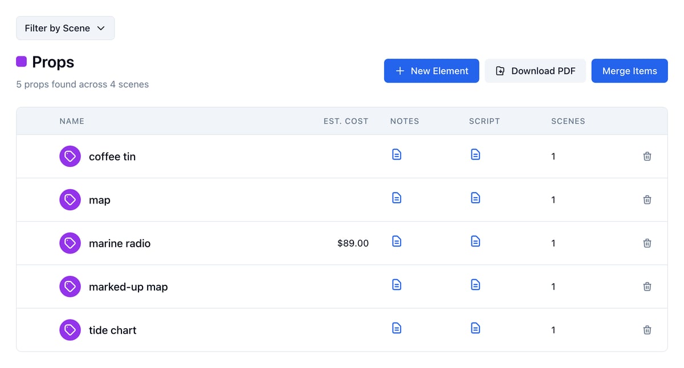
Task: Click the Props heading
Action: [53, 62]
